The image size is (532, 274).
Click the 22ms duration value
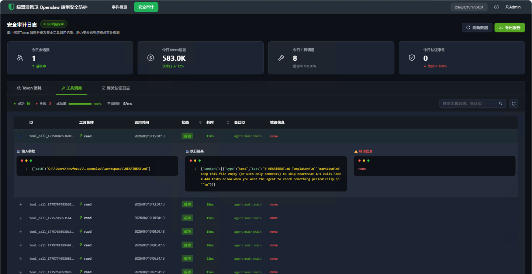210,259
